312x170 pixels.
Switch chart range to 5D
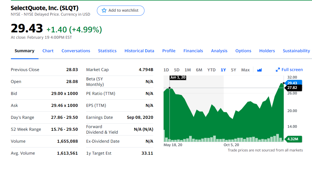[177, 70]
